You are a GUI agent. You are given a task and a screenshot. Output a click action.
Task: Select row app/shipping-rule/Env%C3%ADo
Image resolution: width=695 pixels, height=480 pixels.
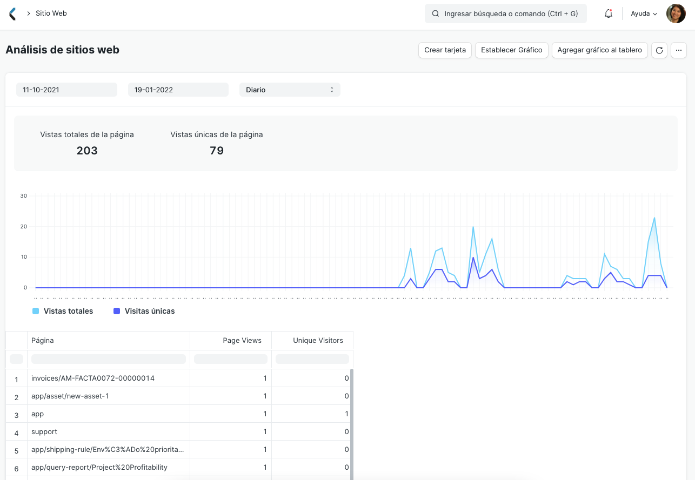pyautogui.click(x=179, y=450)
